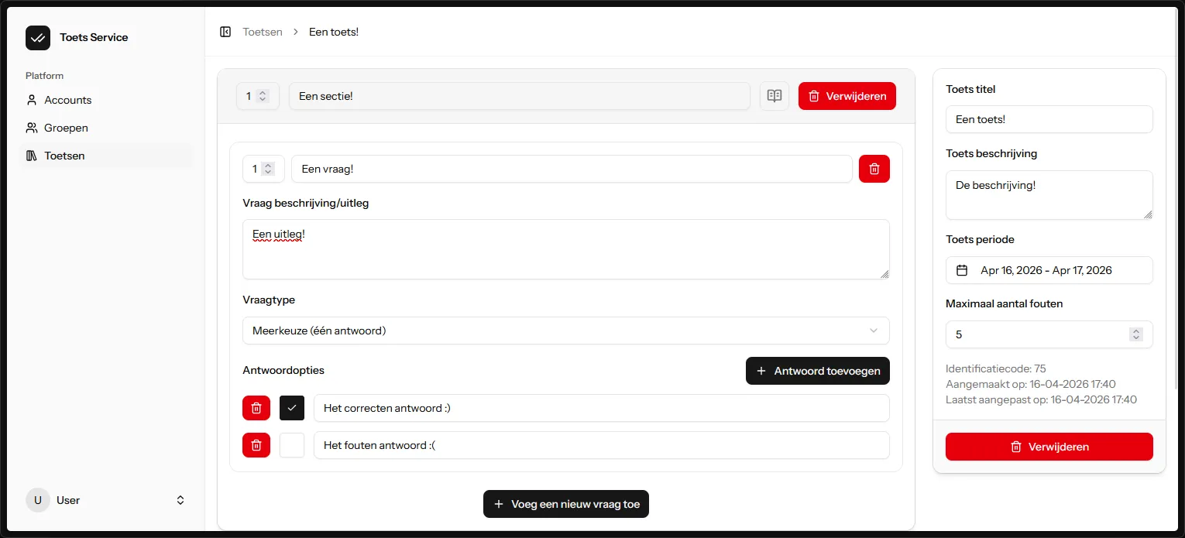Adjust the question order number stepper
The width and height of the screenshot is (1185, 538).
coord(268,169)
